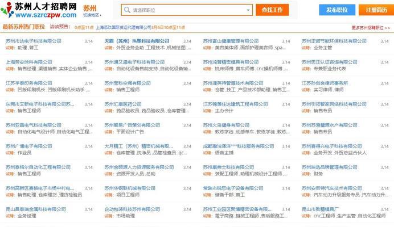Open 苏州正诺节能环保科技有限公司 listing
394x227 pixels.
click(334, 41)
